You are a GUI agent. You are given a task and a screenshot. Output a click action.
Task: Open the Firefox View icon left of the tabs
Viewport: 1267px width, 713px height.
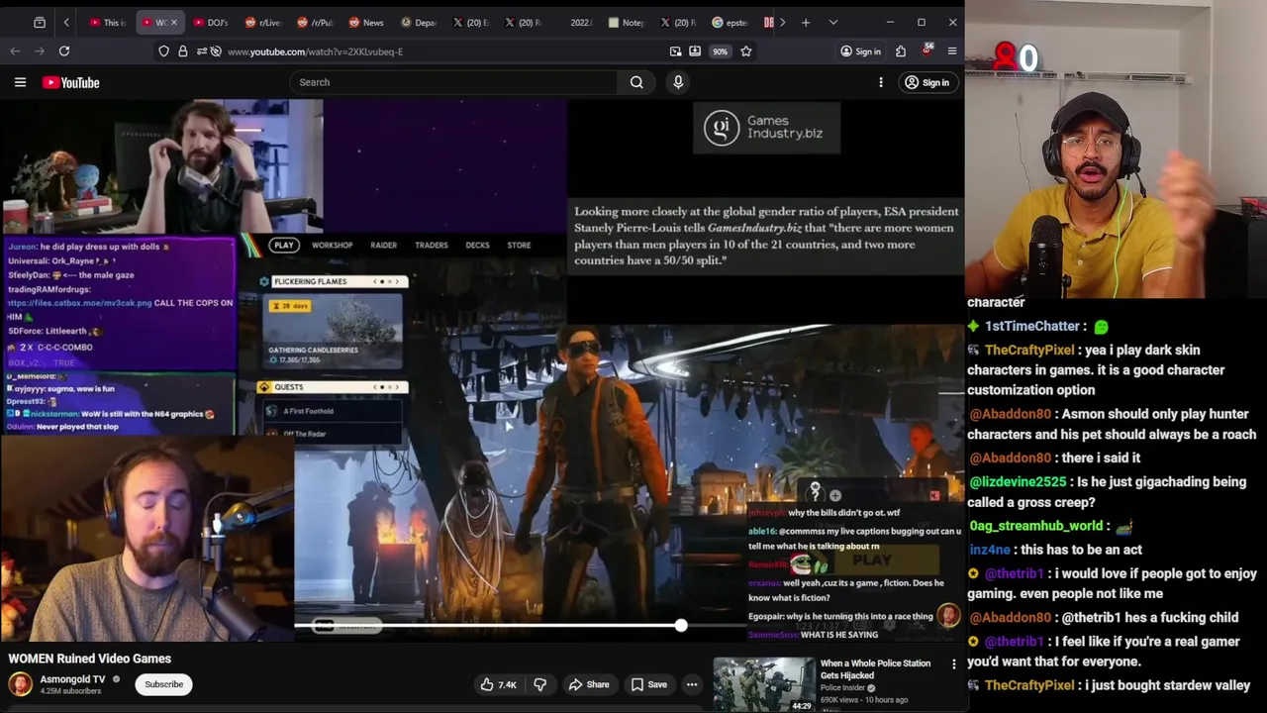[40, 22]
